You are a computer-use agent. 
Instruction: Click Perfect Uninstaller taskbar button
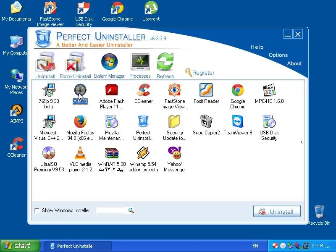(78, 246)
